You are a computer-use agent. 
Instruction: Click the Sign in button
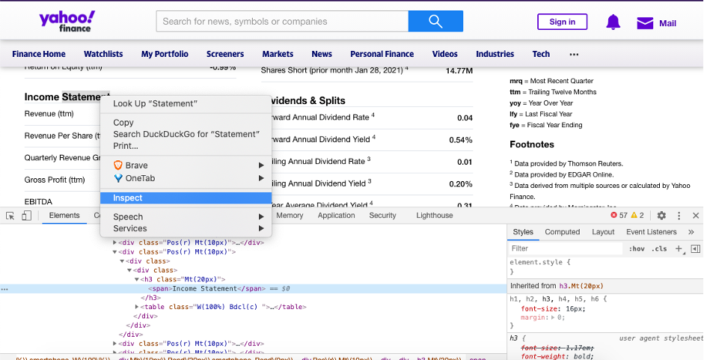[x=562, y=22]
